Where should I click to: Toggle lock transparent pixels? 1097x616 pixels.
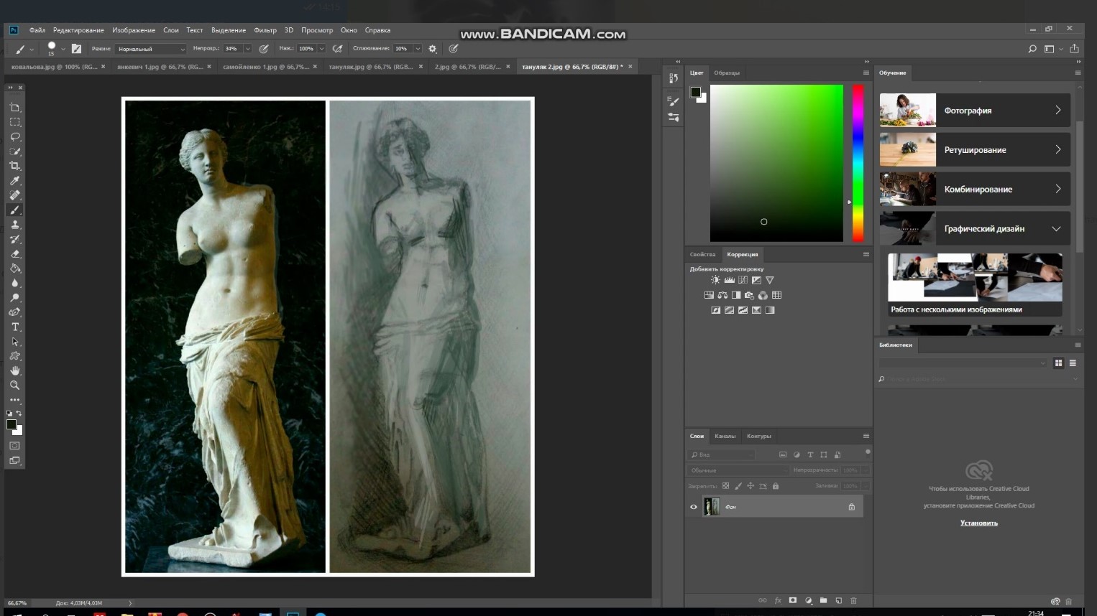725,486
